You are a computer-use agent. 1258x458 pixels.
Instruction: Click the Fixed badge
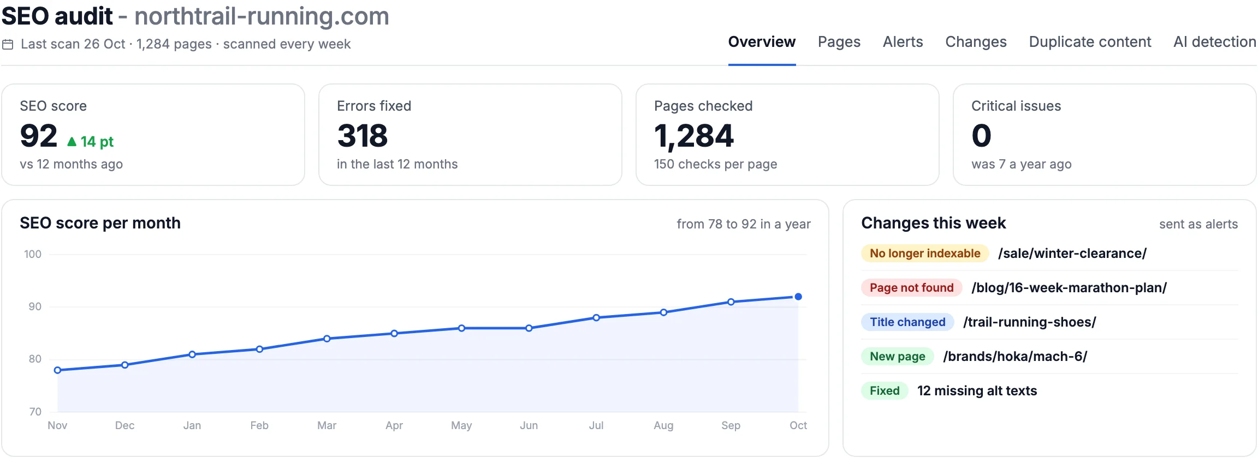point(885,391)
